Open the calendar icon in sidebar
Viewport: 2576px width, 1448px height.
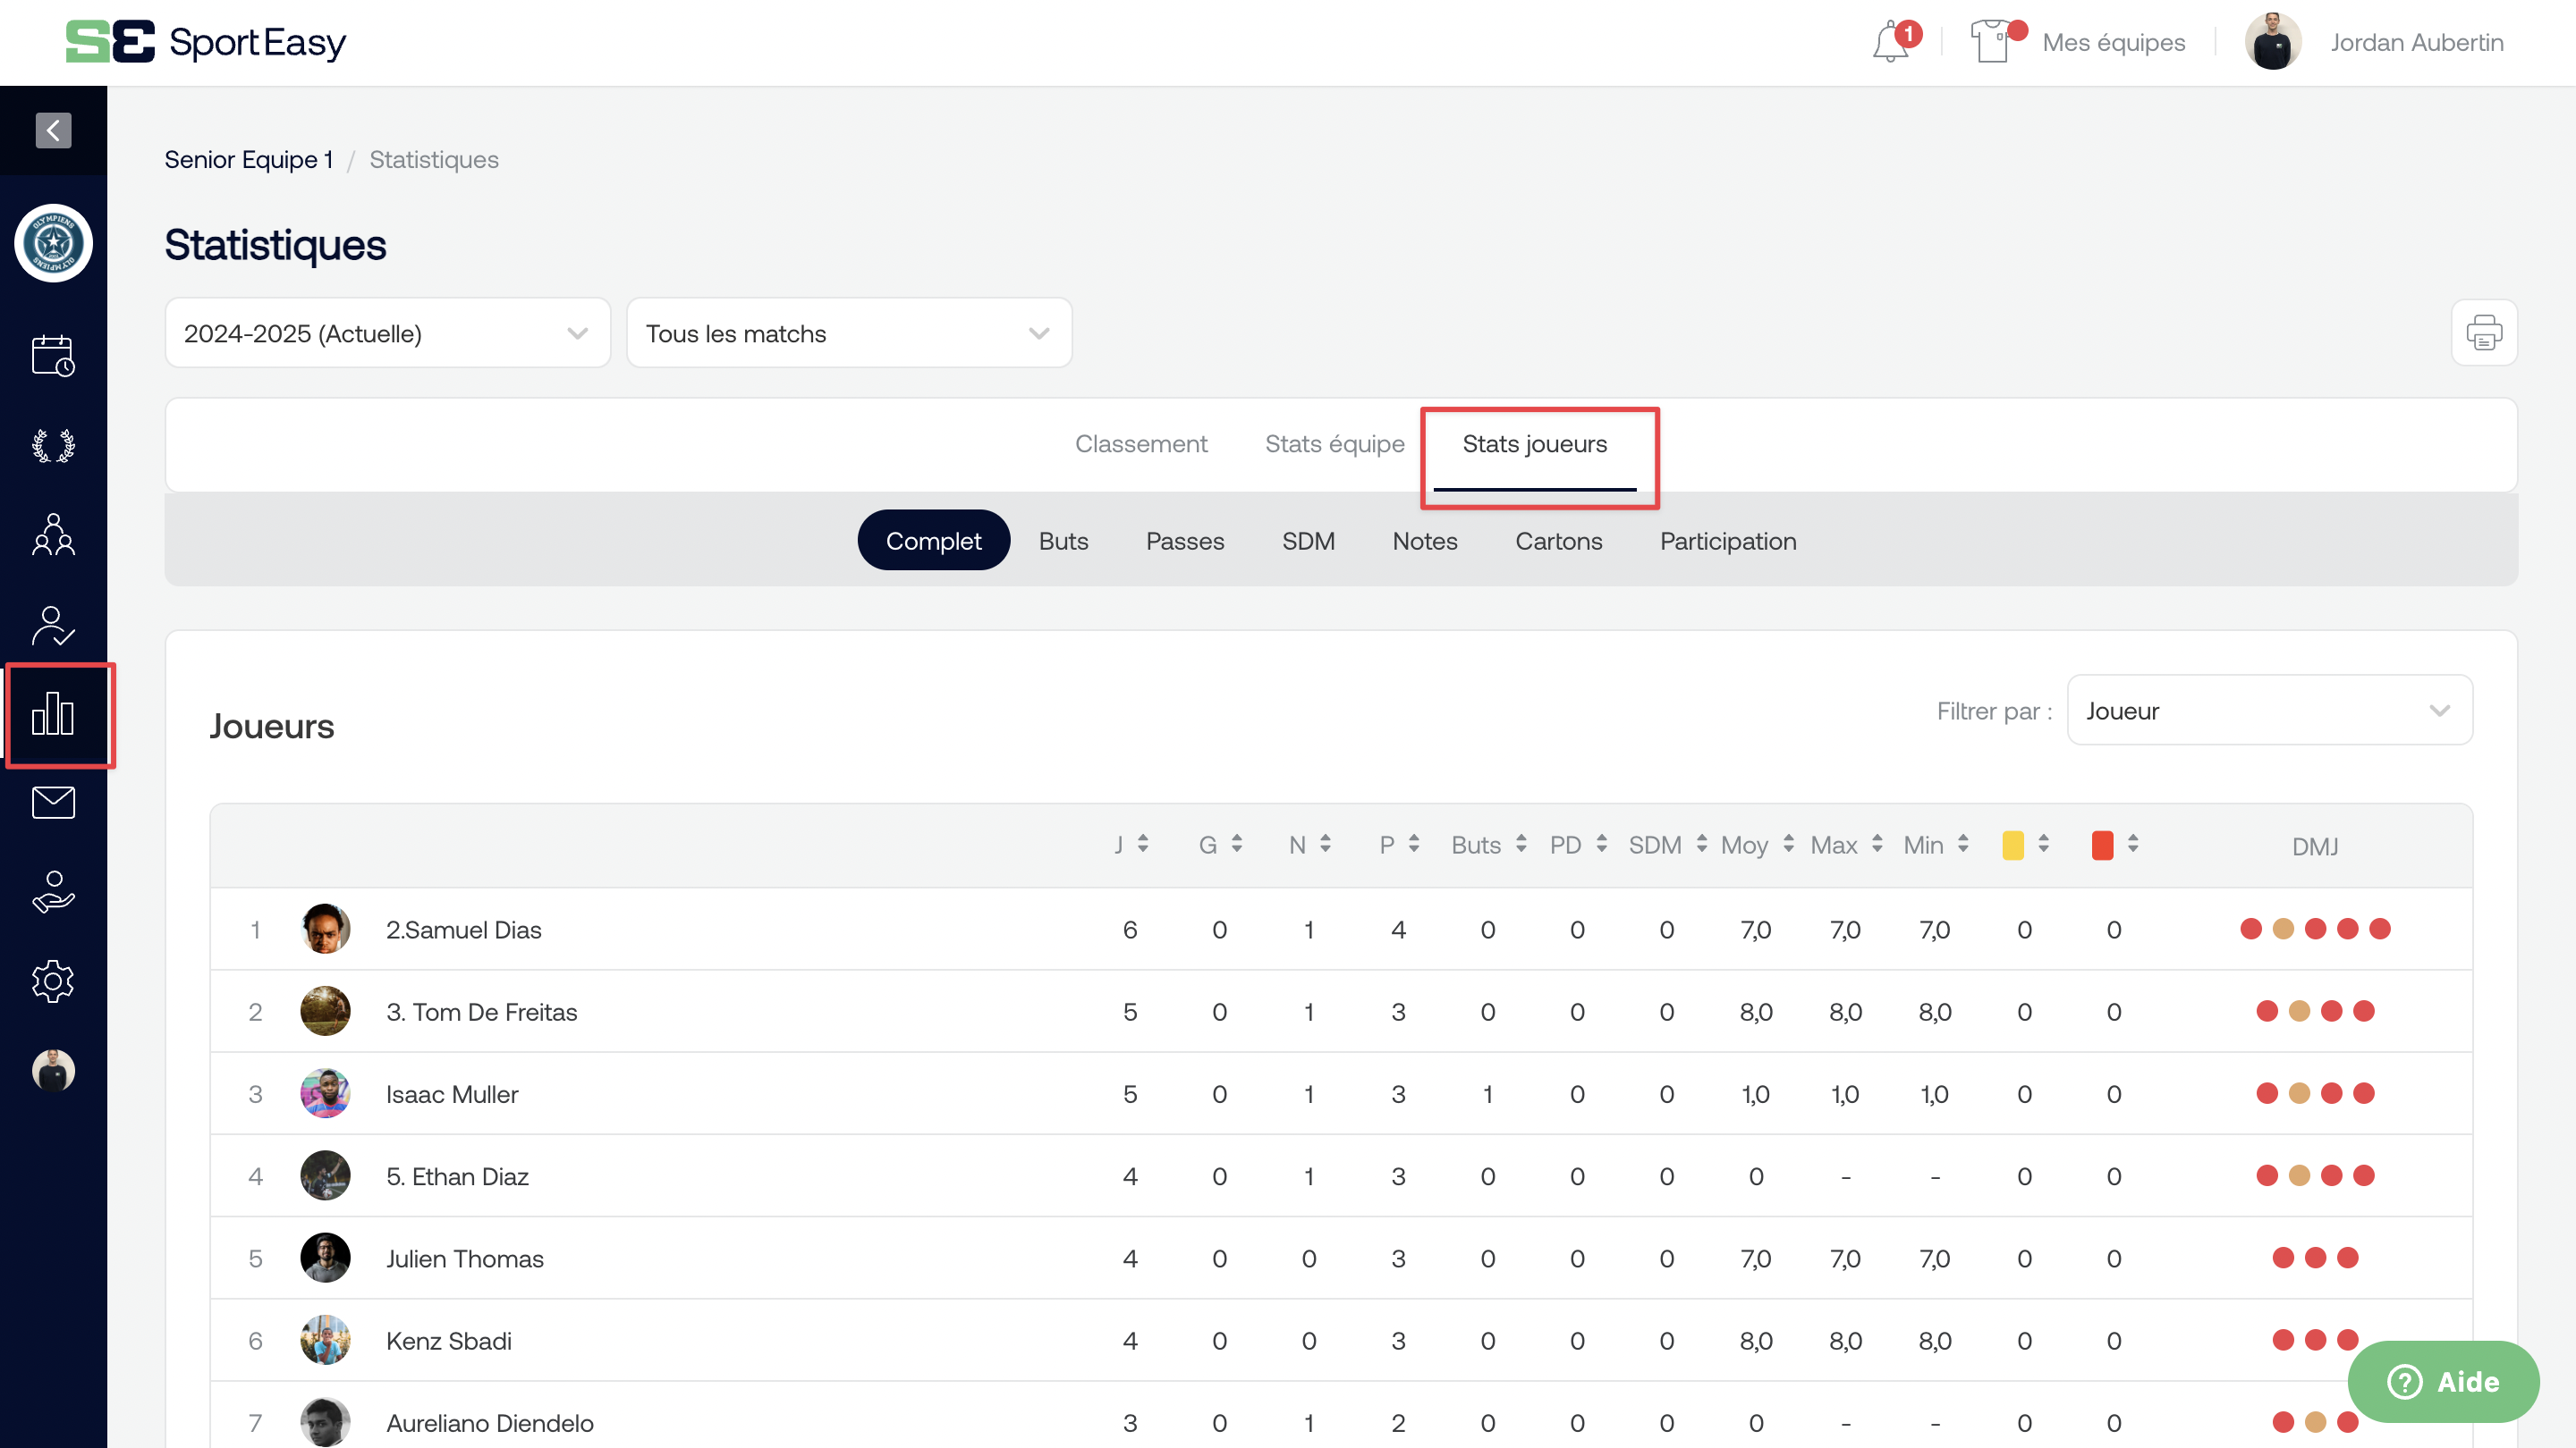click(x=53, y=356)
